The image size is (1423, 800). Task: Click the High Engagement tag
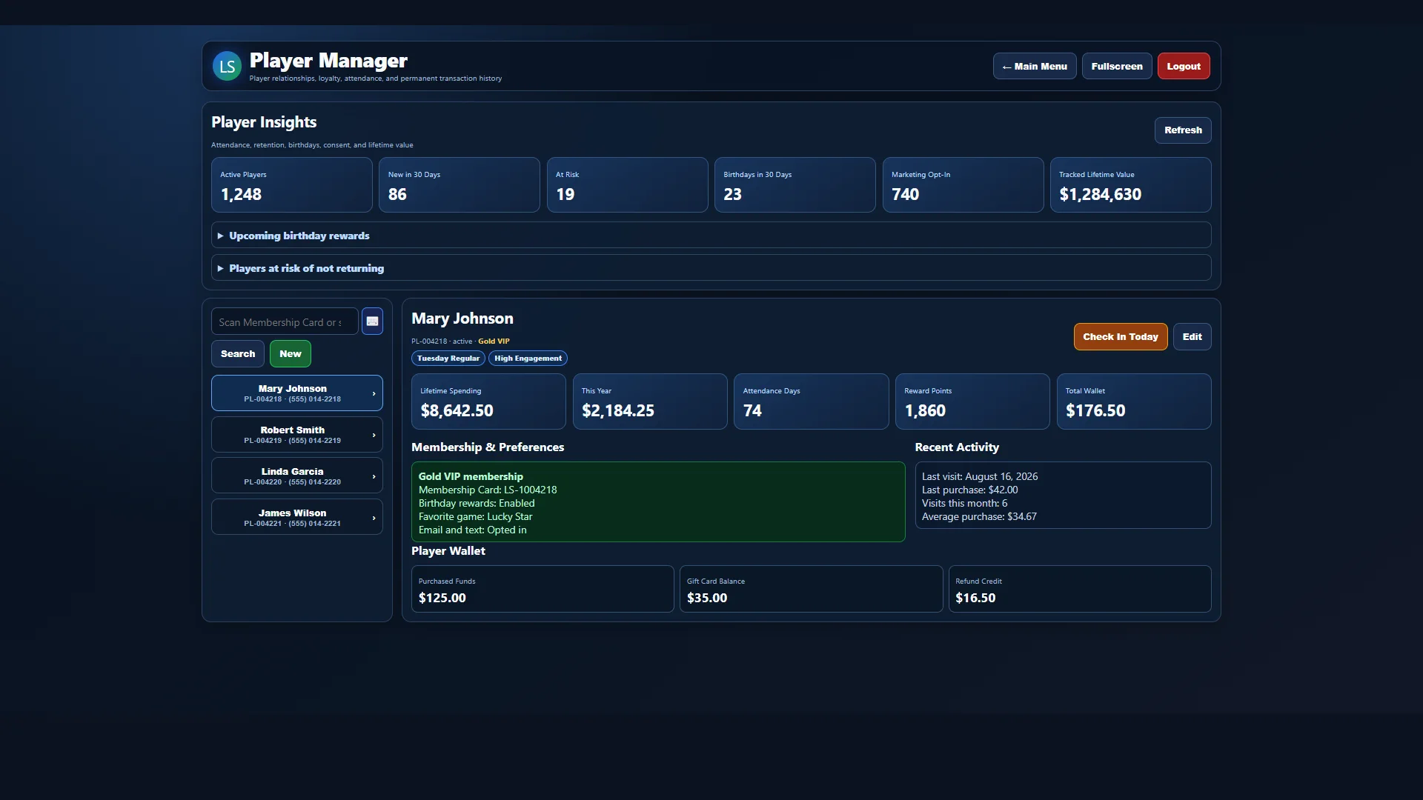[x=528, y=359]
